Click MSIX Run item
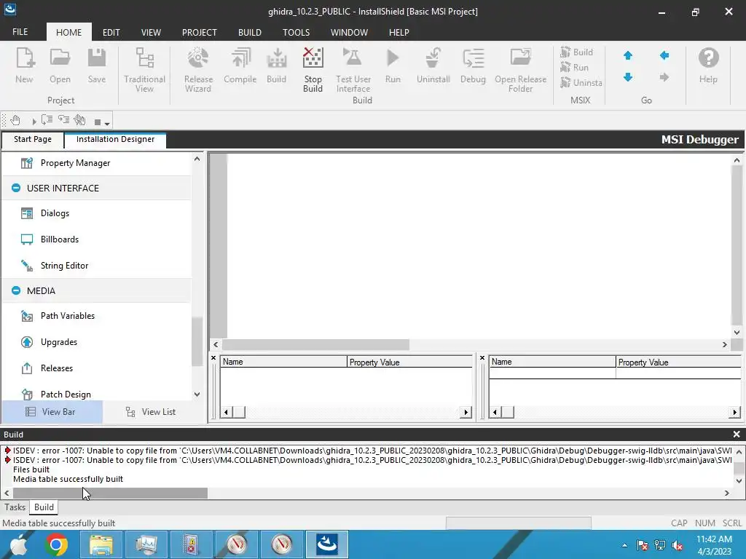The image size is (746, 559). pyautogui.click(x=575, y=68)
